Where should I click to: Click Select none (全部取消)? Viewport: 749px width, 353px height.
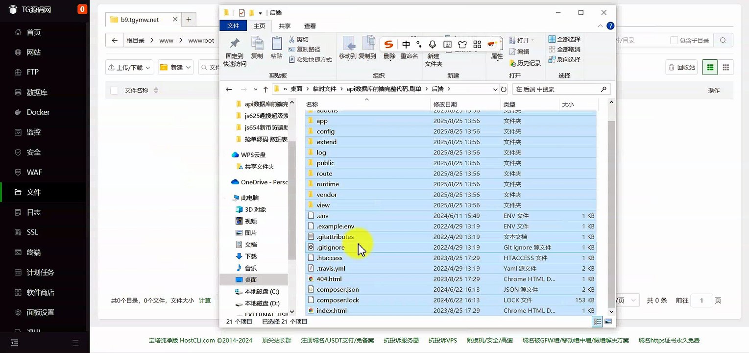(x=564, y=50)
